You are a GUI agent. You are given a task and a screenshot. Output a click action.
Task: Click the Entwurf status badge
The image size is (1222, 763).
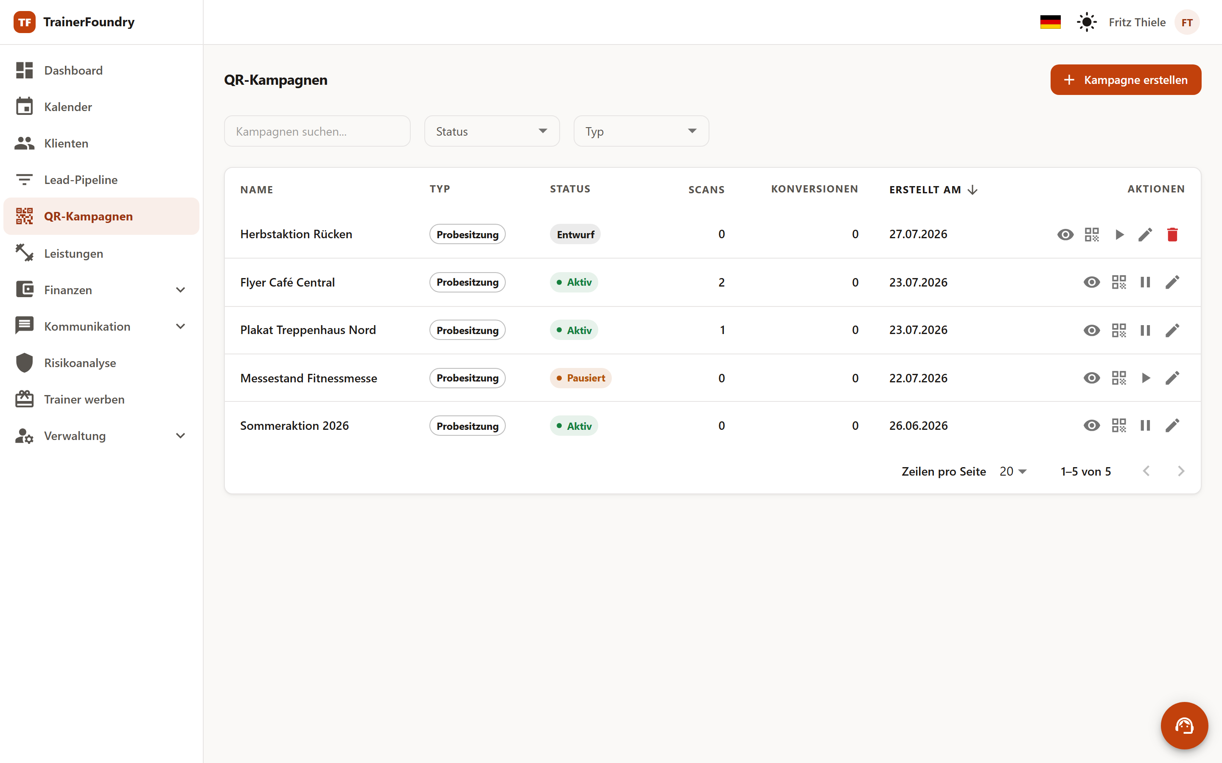click(x=575, y=234)
